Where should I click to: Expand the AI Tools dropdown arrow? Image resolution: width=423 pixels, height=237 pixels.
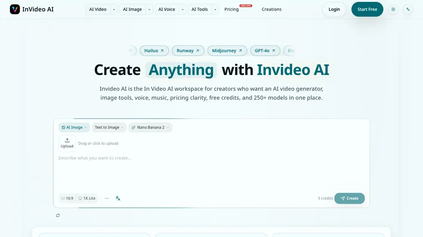[215, 9]
